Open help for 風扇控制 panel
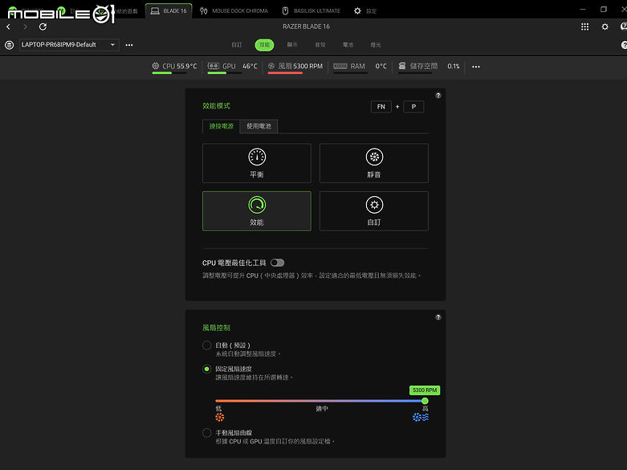The image size is (627, 470). 438,317
